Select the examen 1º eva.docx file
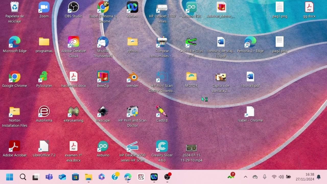327x184 pixels. (74, 152)
